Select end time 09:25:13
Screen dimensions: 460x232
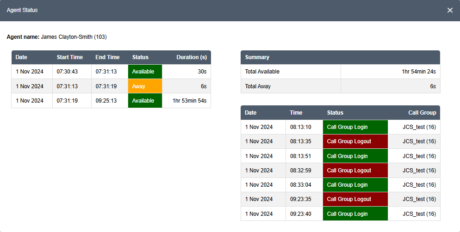click(x=106, y=100)
